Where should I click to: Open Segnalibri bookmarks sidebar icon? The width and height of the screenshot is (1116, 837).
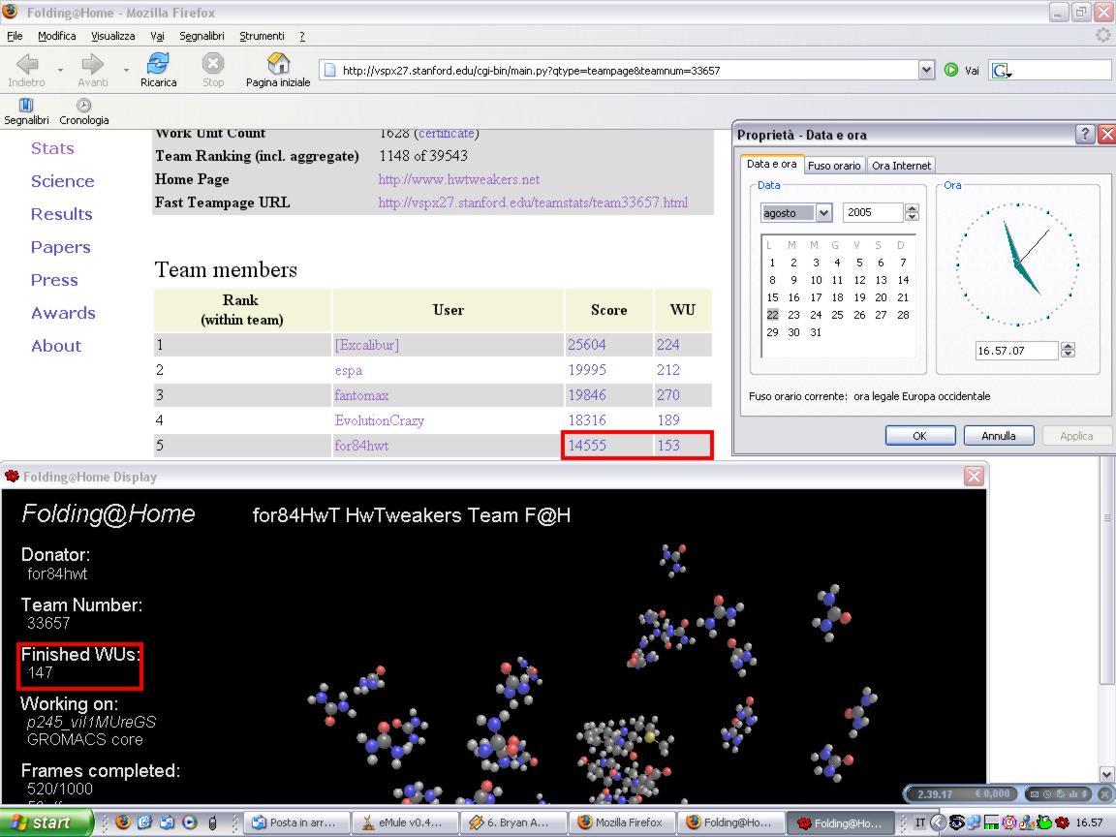pos(26,106)
